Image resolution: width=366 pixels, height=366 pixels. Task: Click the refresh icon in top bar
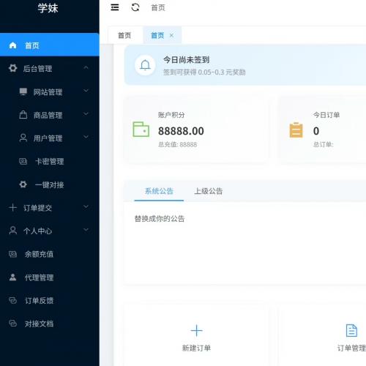135,7
